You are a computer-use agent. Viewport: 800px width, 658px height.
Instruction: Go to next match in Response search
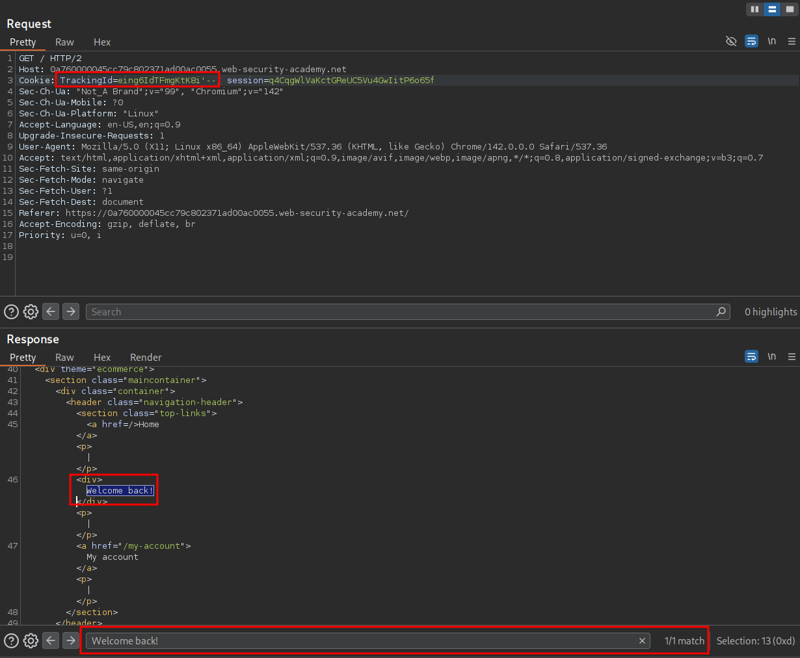point(71,641)
